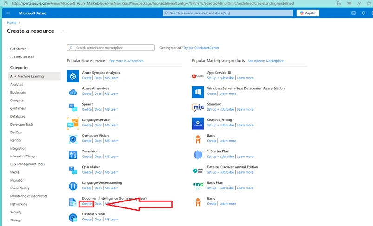Open Cloud Shell from the header
This screenshot has width=373, height=226.
pyautogui.click(x=353, y=13)
